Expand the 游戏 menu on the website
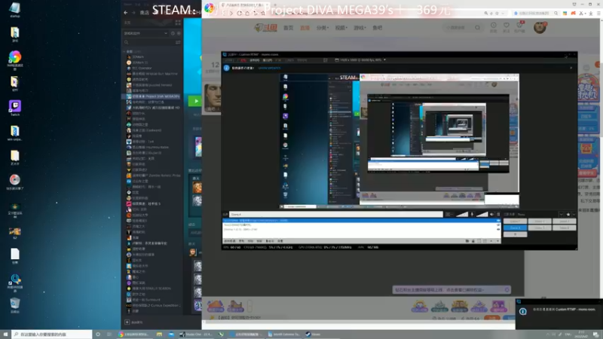603x339 pixels. click(x=360, y=28)
